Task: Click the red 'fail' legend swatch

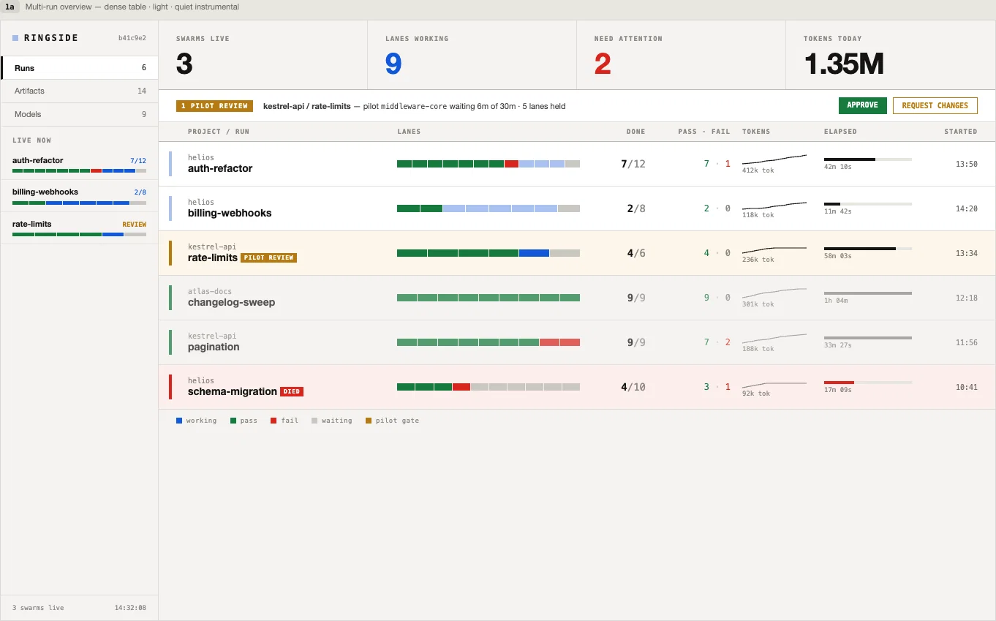Action: (x=273, y=421)
